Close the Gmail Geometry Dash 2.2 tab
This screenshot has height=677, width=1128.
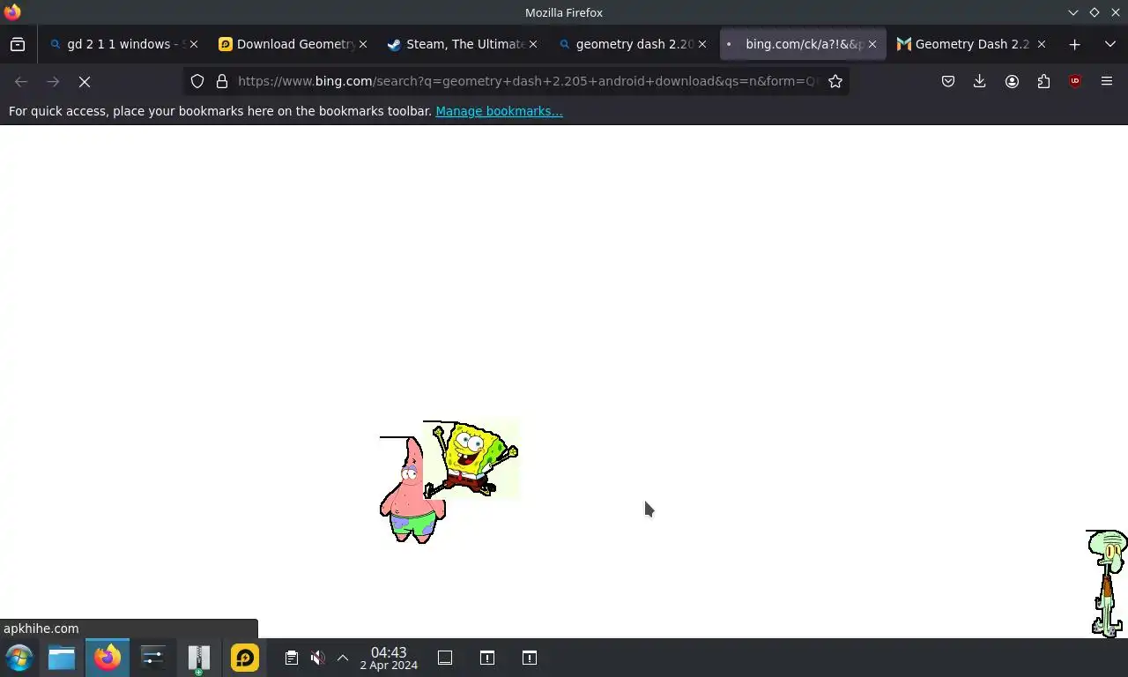tap(1041, 44)
